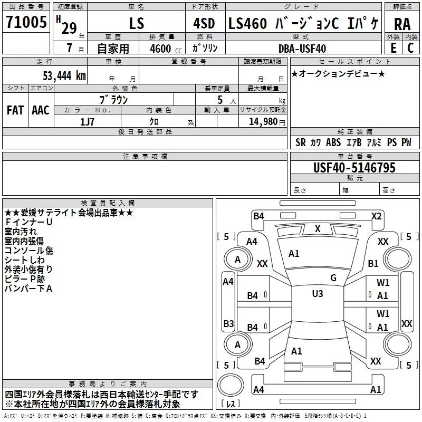Select the 純正装備 section header

tap(354, 131)
